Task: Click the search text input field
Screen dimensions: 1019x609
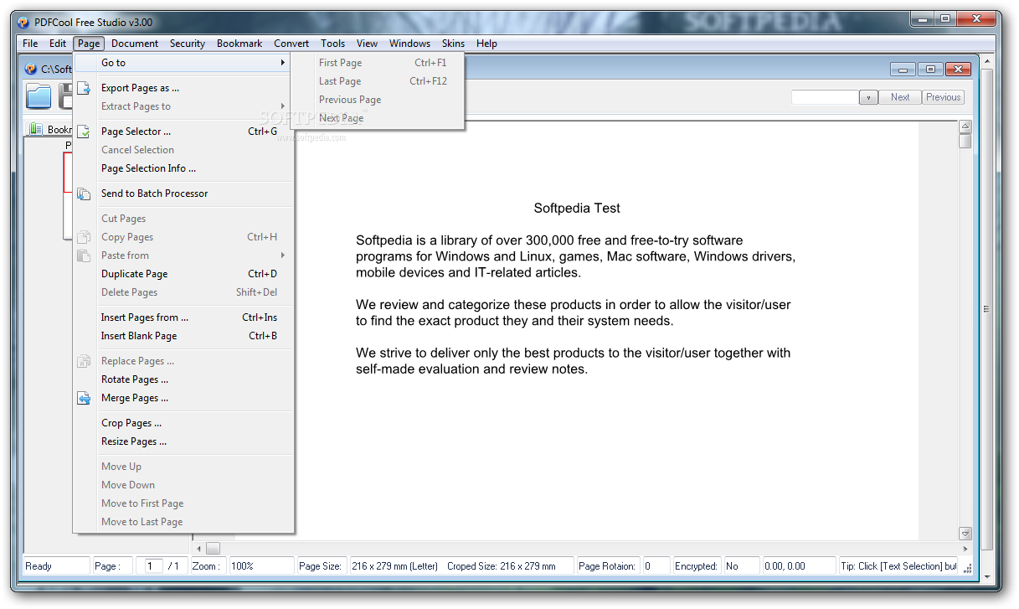Action: (x=825, y=97)
